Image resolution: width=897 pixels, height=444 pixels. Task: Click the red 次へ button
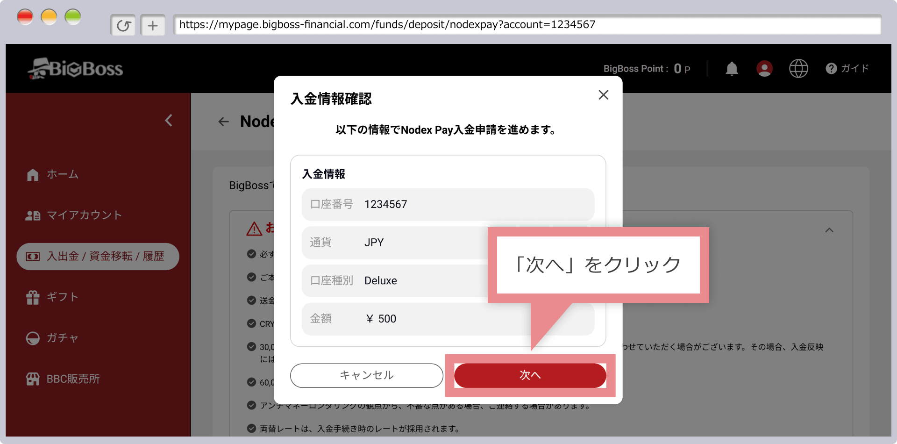530,375
